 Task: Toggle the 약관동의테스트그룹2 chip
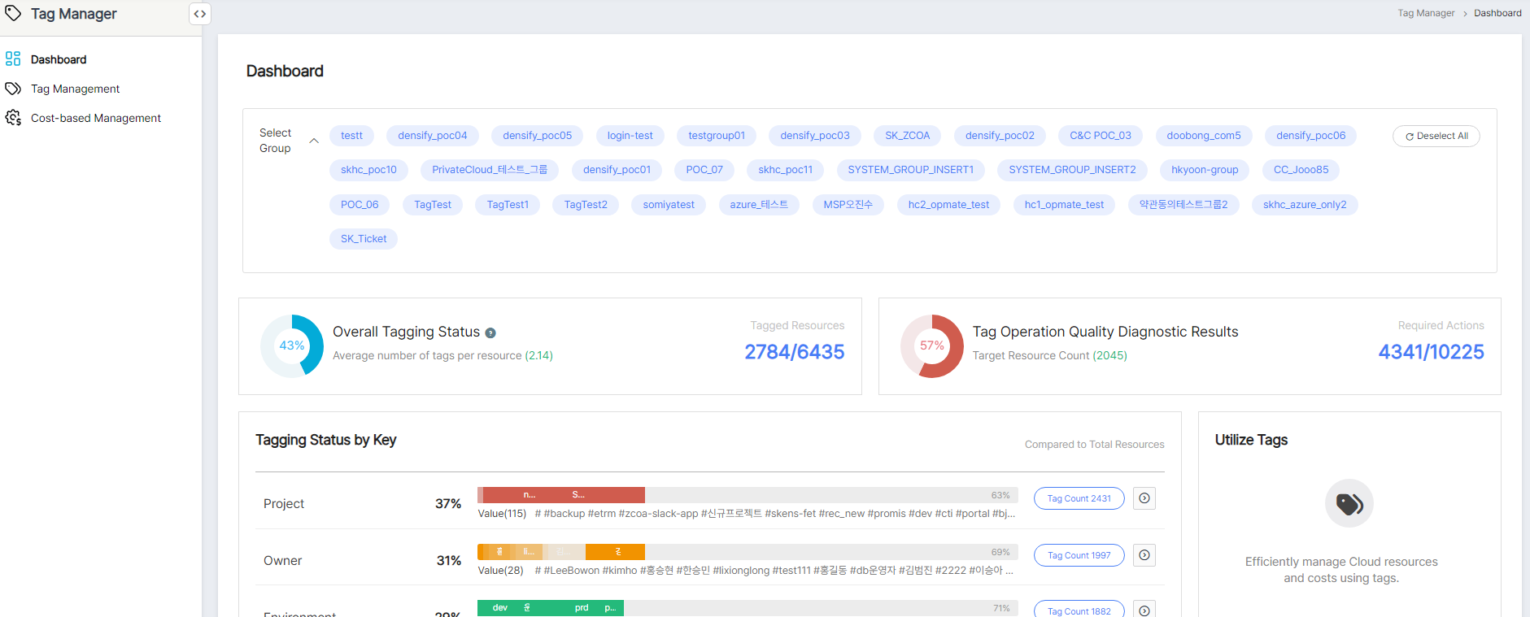pyautogui.click(x=1183, y=205)
